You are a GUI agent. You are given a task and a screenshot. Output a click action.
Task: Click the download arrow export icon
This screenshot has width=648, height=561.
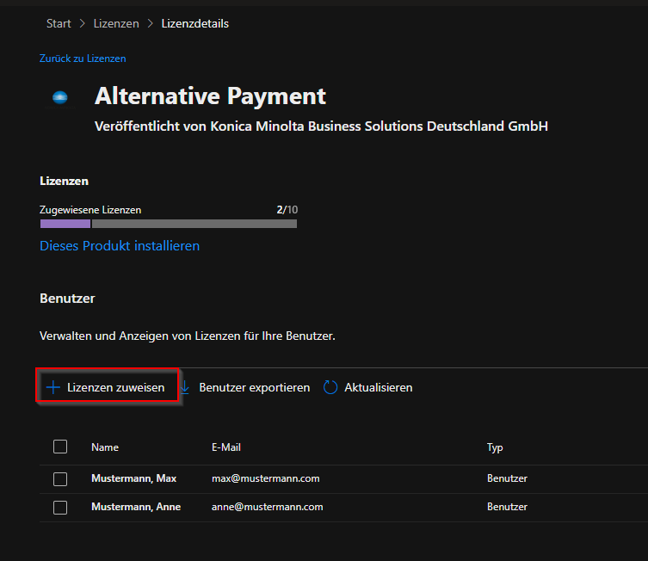(185, 387)
